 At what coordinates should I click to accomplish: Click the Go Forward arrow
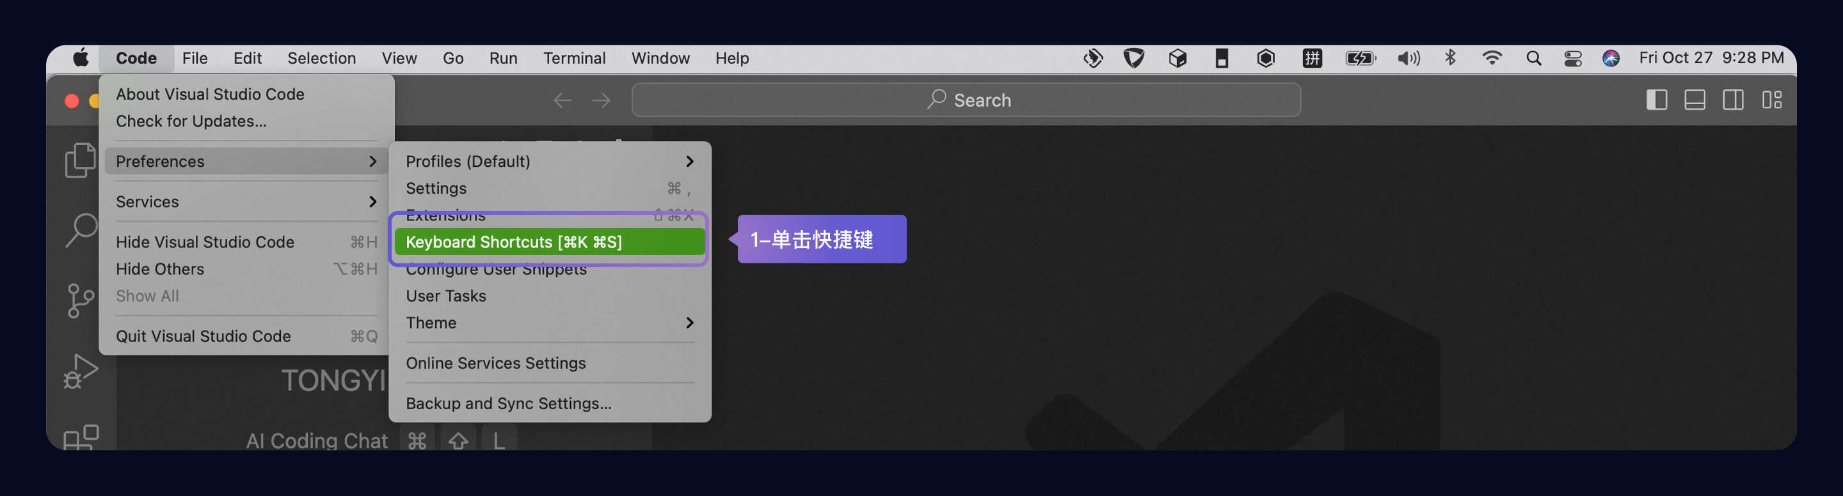point(601,100)
